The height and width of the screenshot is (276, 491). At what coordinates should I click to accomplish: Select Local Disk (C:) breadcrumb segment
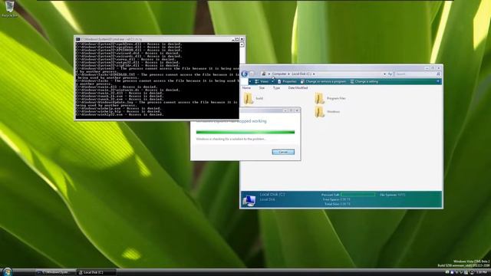[x=302, y=74]
